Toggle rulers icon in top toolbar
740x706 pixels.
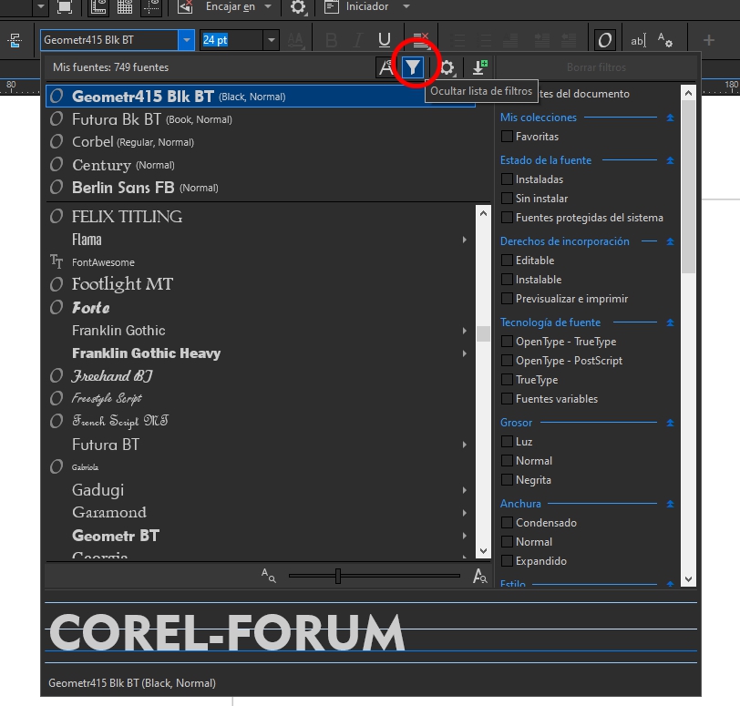[x=98, y=6]
